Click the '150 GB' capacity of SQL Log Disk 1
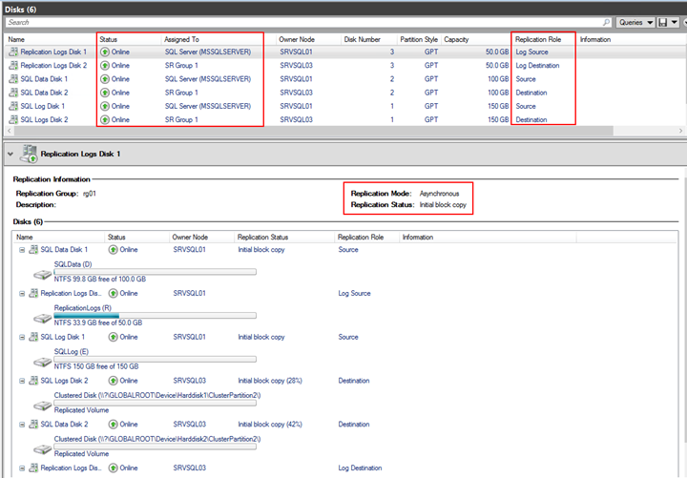 click(498, 106)
